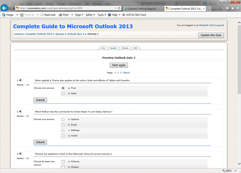Open the Print dropdown arrow
This screenshot has width=241, height=173.
(x=72, y=15)
